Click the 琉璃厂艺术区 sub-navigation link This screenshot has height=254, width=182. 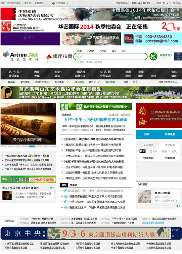(x=42, y=82)
